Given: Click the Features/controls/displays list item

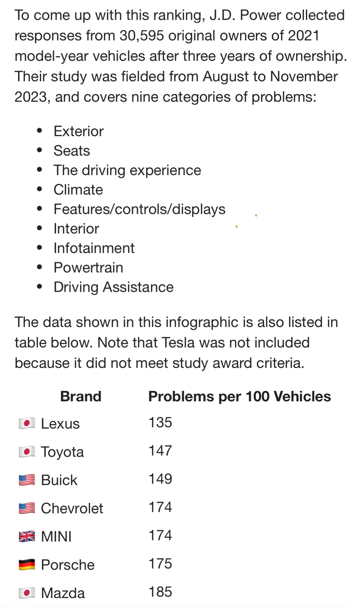Looking at the screenshot, I should pos(139,209).
